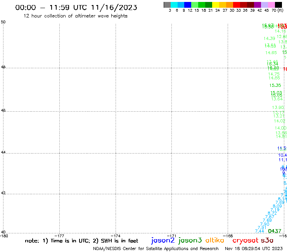Click the black swatch ending the scale
This screenshot has width=287, height=252.
(278, 5)
